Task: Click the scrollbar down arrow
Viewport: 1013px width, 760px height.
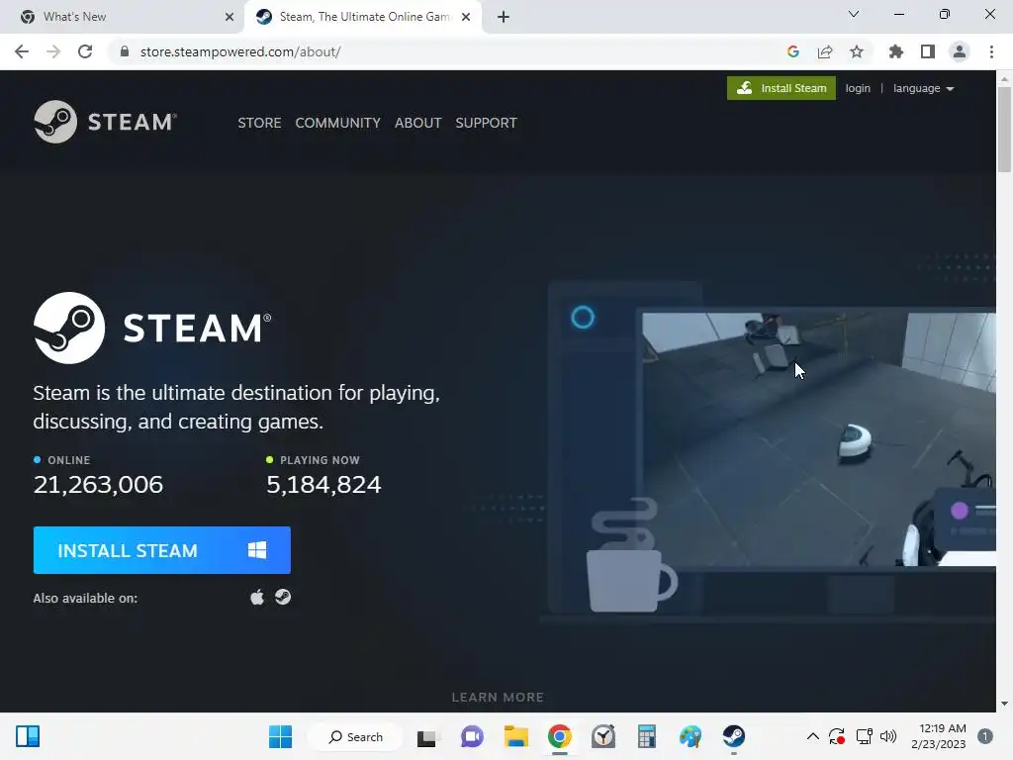Action: coord(1004,704)
